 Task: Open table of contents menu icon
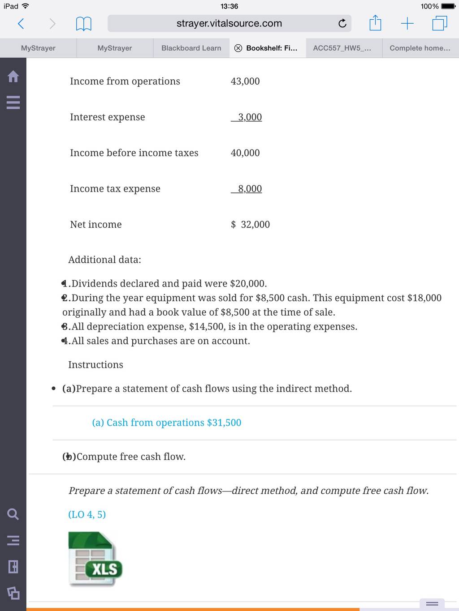click(x=13, y=103)
